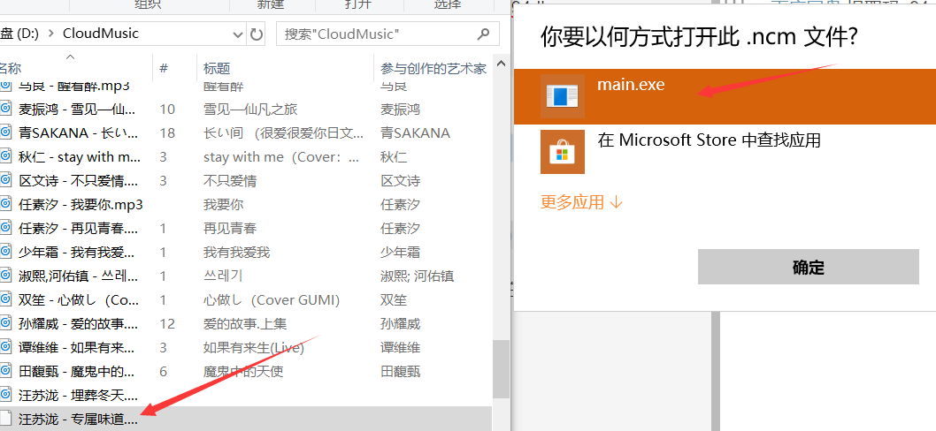This screenshot has width=936, height=431.
Task: Select file name 田馥甄 - 魔鬼中的
Action: [78, 372]
